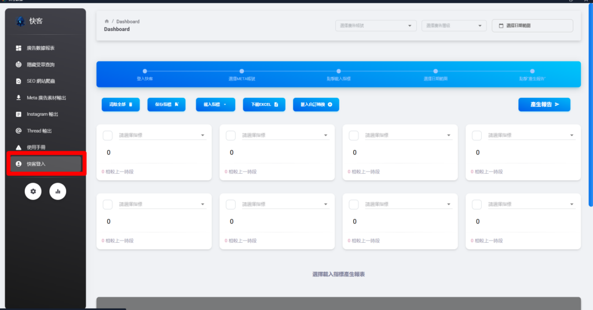Click the 下載EXCEL button
Image resolution: width=593 pixels, height=310 pixels.
[264, 104]
